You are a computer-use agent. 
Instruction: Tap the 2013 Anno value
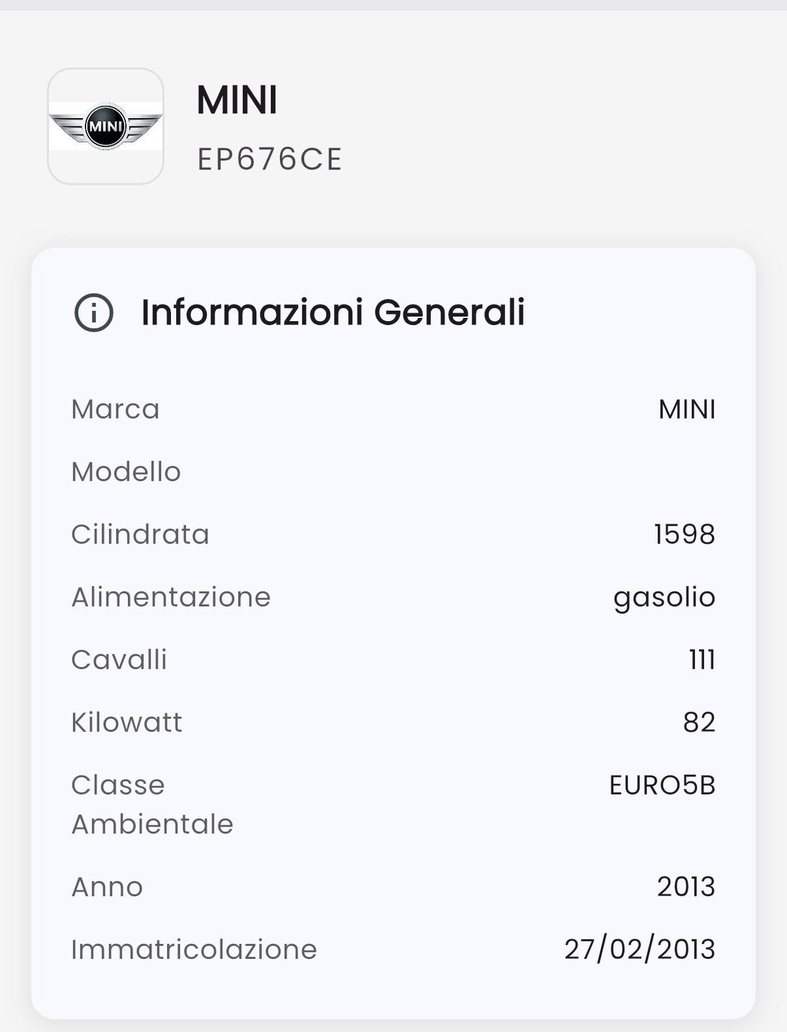[x=686, y=887]
